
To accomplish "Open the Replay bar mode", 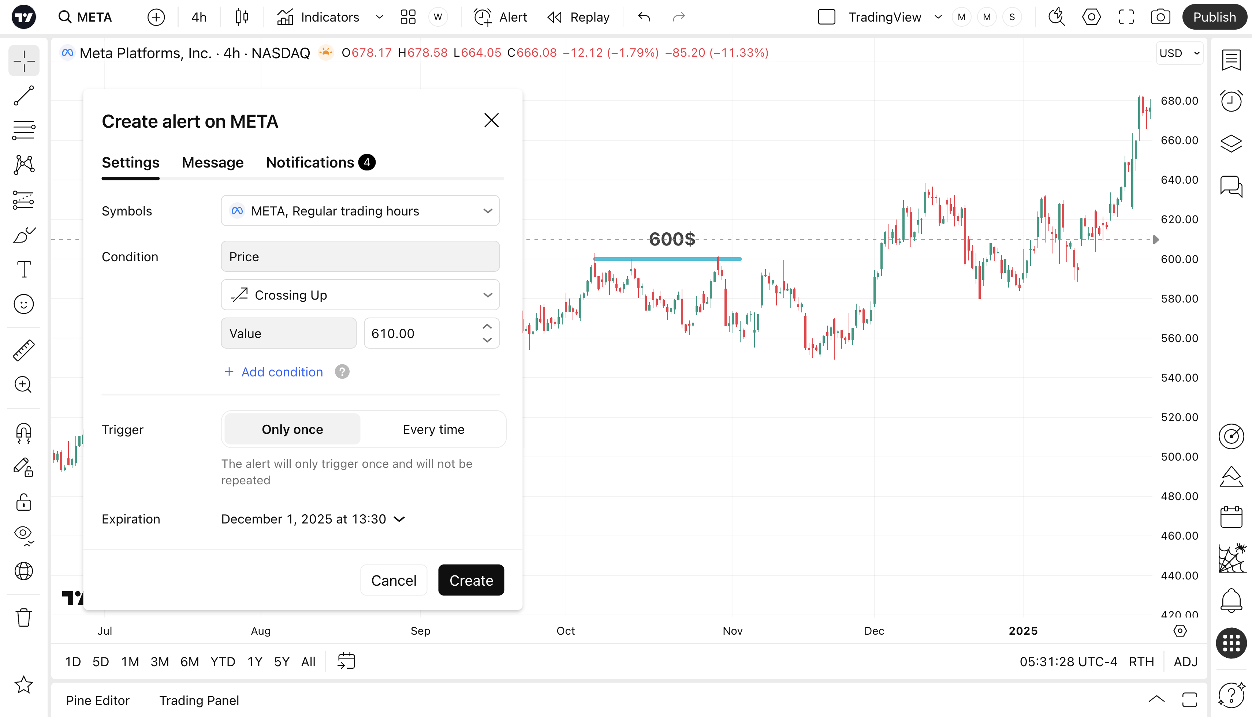I will pyautogui.click(x=578, y=17).
